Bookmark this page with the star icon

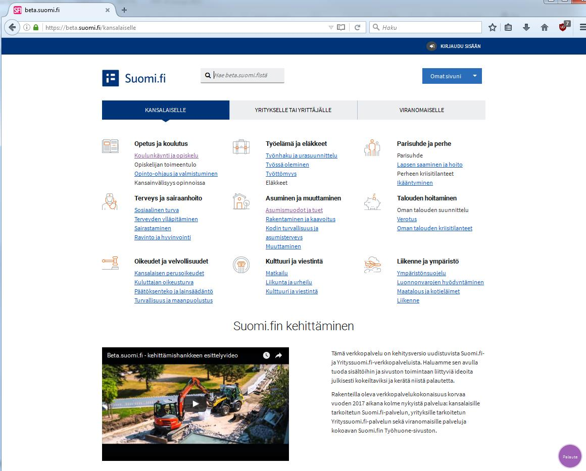click(x=493, y=27)
